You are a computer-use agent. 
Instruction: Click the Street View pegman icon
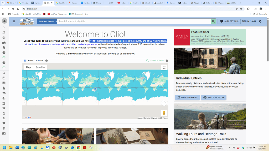point(164,113)
